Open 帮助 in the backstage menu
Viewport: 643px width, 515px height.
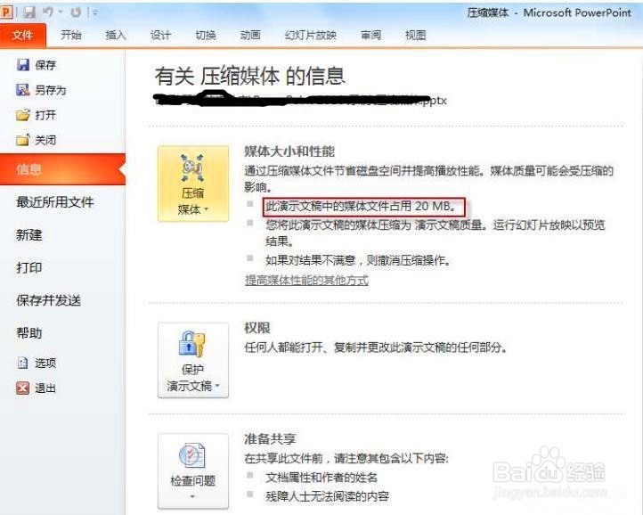29,333
